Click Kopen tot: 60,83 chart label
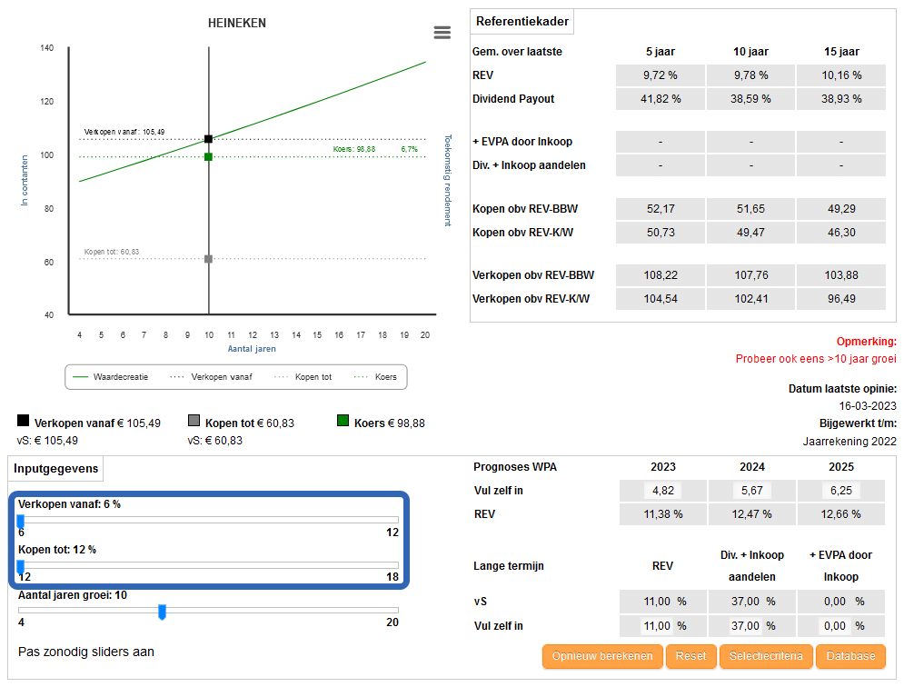 tap(111, 252)
